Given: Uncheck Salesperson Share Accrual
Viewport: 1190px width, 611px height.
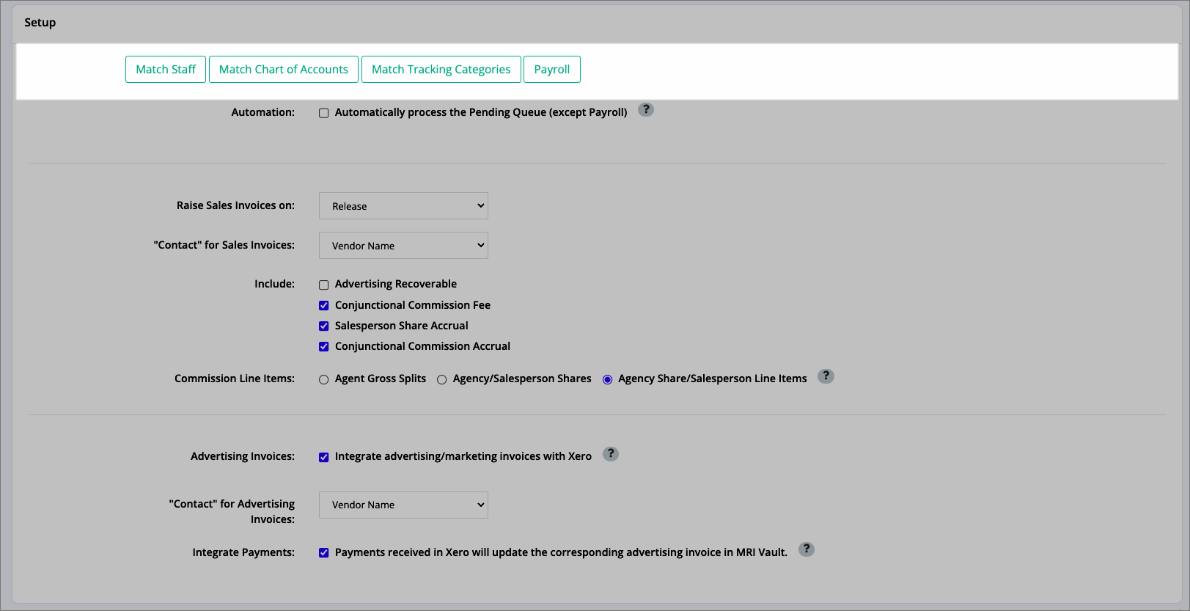Looking at the screenshot, I should click(324, 326).
